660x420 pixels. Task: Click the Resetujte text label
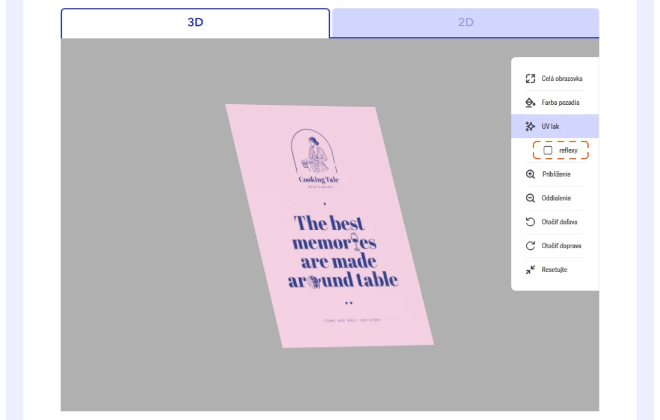(554, 270)
